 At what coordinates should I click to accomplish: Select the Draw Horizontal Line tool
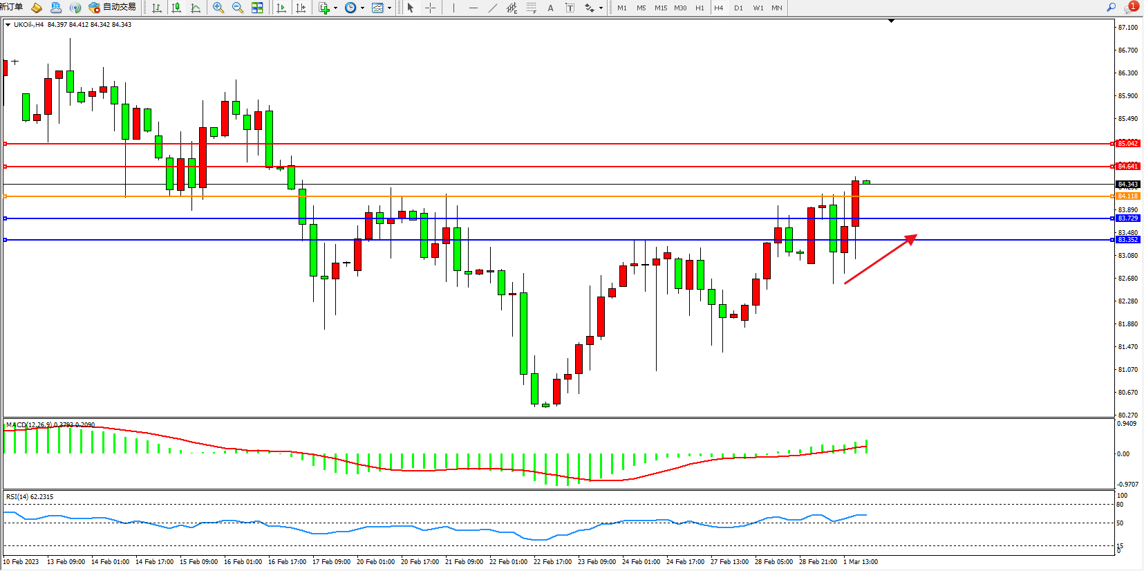(473, 8)
